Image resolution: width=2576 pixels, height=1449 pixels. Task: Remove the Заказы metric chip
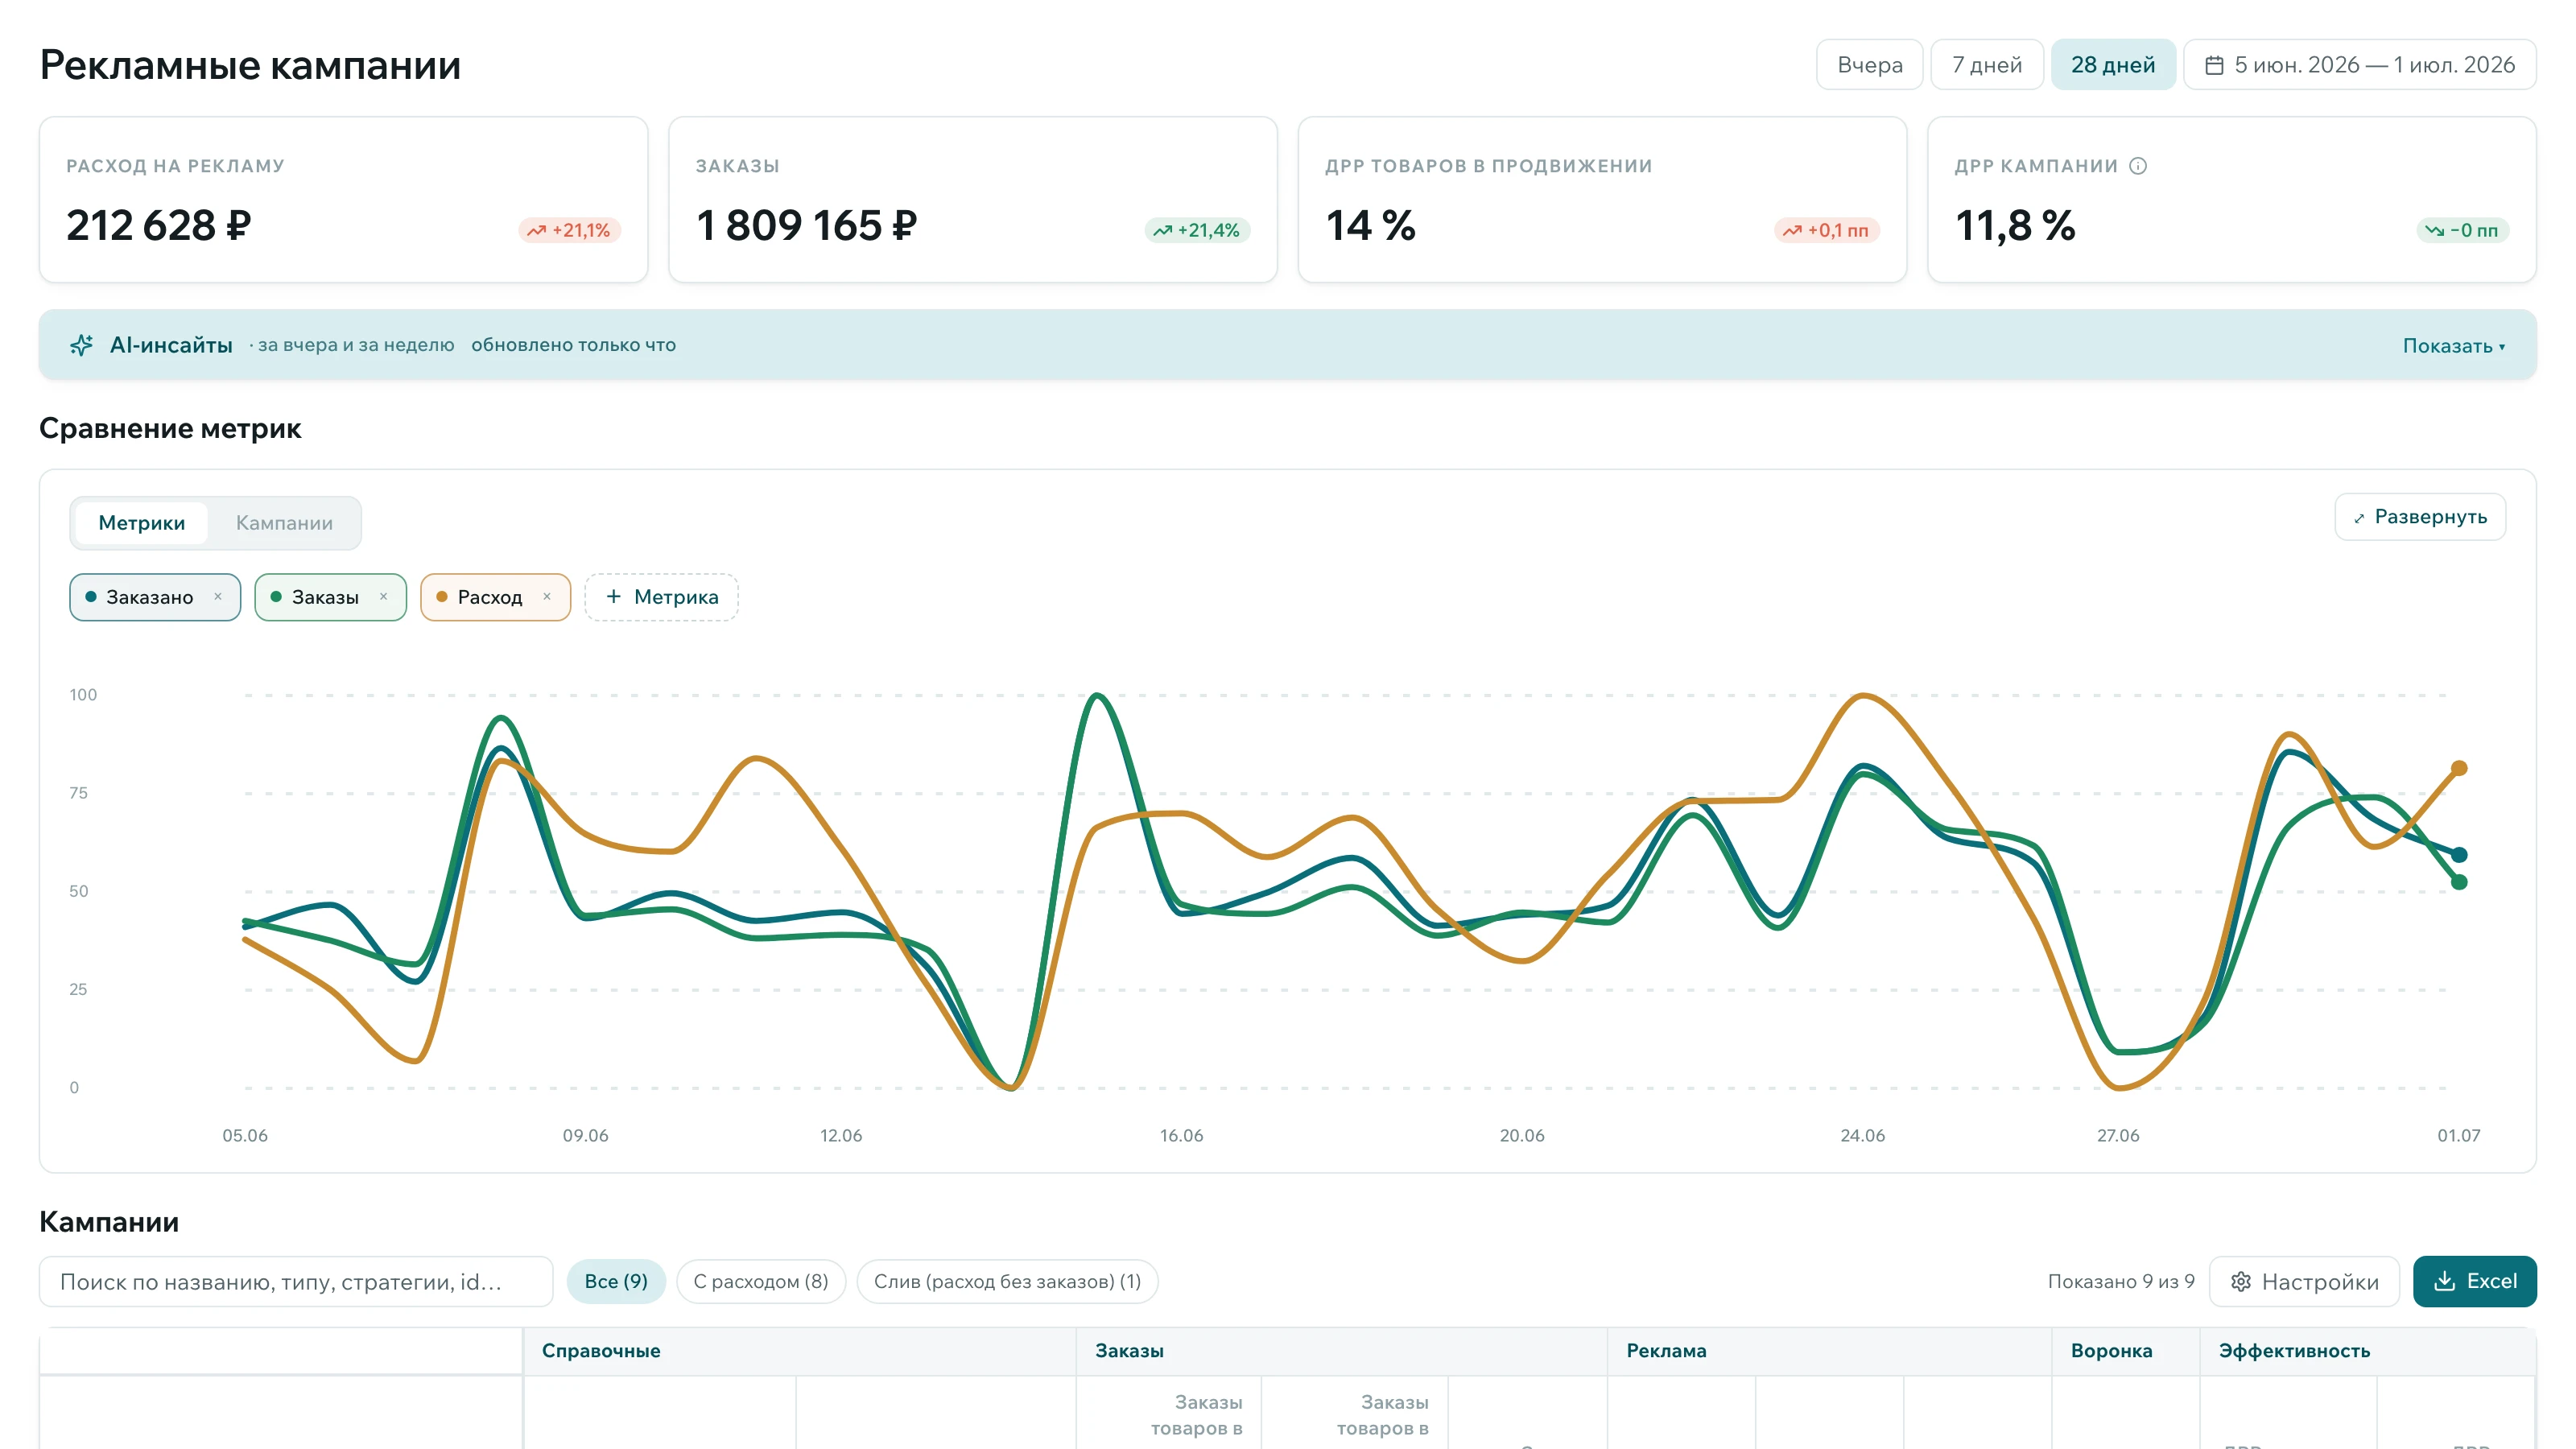383,597
